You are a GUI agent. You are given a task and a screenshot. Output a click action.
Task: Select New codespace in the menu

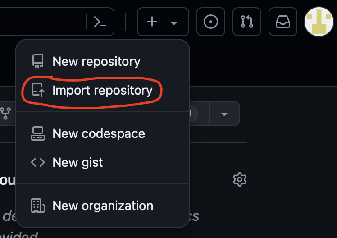click(x=99, y=133)
